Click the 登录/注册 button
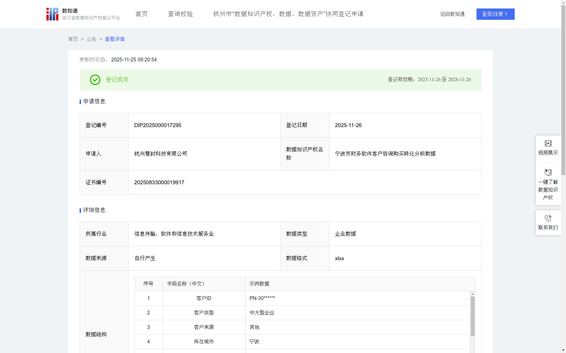Screen dimensions: 566x353 click(x=495, y=14)
